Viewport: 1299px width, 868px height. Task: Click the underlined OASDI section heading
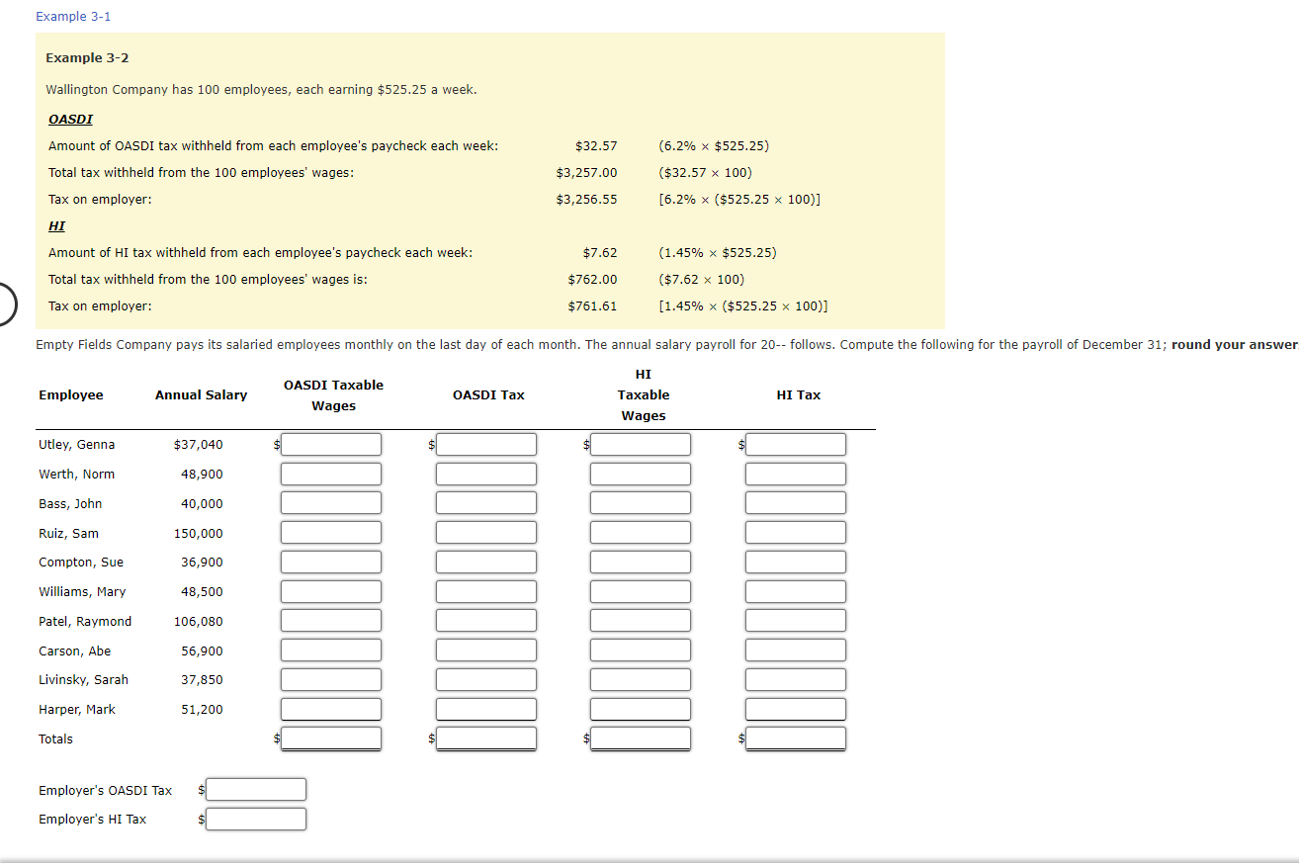point(70,119)
